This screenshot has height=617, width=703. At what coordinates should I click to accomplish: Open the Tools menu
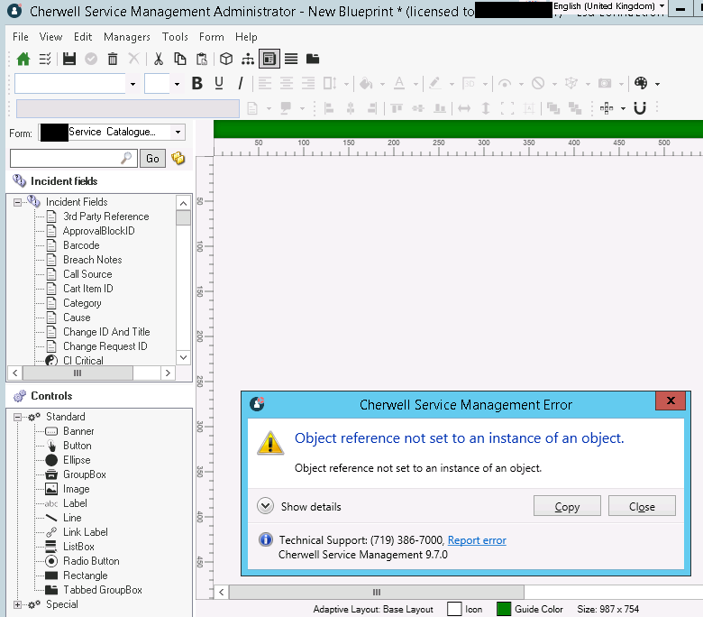pos(175,37)
